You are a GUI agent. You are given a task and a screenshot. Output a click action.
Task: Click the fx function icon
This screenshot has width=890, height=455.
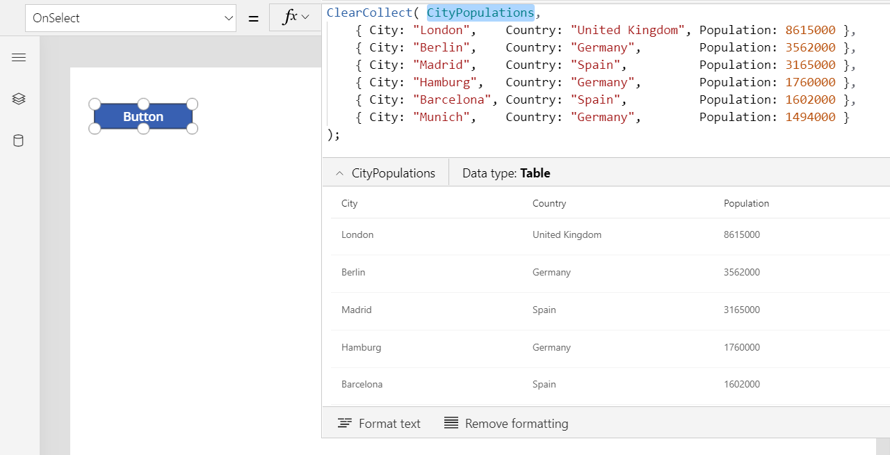pyautogui.click(x=289, y=18)
